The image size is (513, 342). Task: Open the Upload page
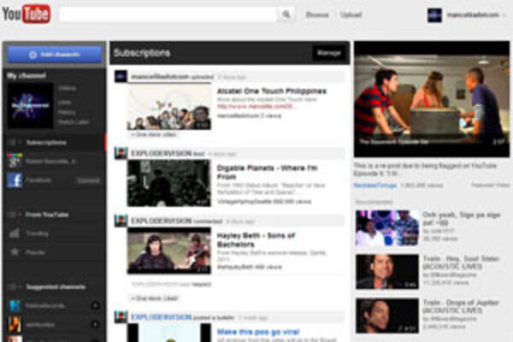coord(351,15)
